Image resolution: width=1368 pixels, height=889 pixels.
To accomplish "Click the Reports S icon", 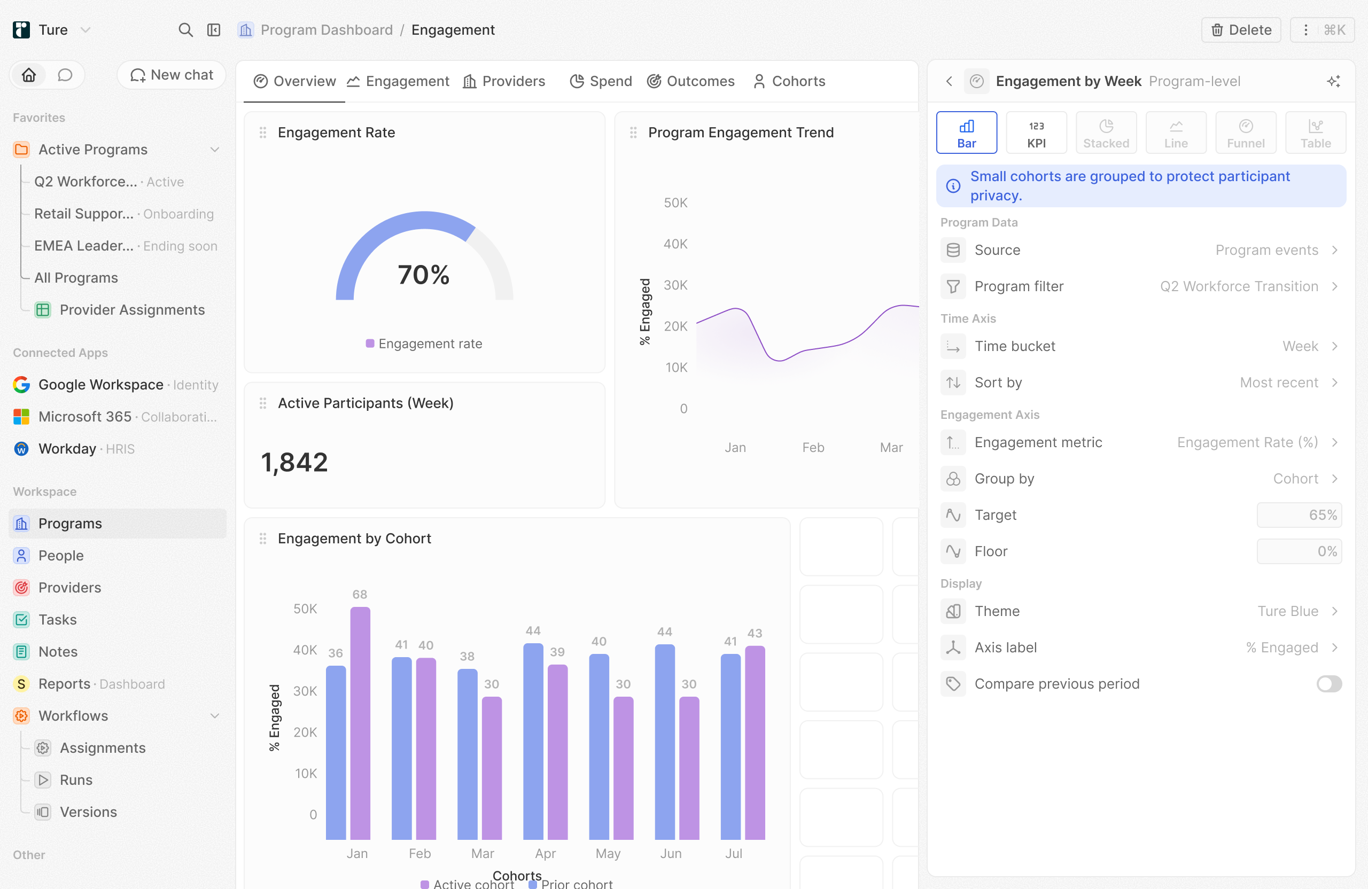I will [x=21, y=684].
